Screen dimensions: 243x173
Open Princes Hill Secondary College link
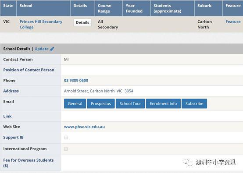click(x=41, y=24)
